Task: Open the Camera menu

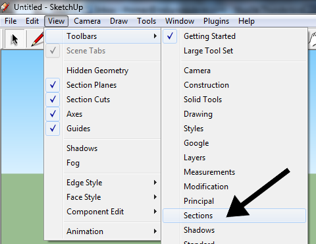Action: coord(87,21)
